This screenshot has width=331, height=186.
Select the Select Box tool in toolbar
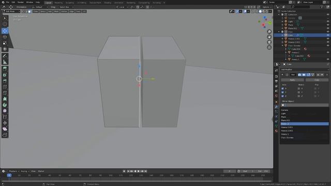[5, 18]
